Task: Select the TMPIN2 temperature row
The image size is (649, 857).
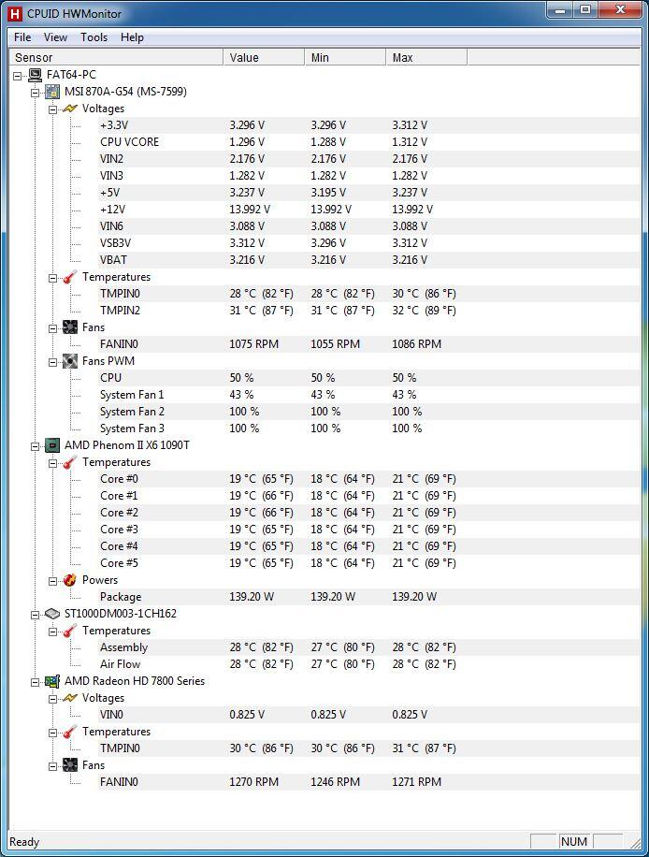Action: [x=368, y=311]
